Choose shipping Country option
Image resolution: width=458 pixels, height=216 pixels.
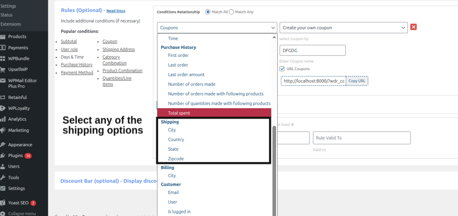[176, 140]
